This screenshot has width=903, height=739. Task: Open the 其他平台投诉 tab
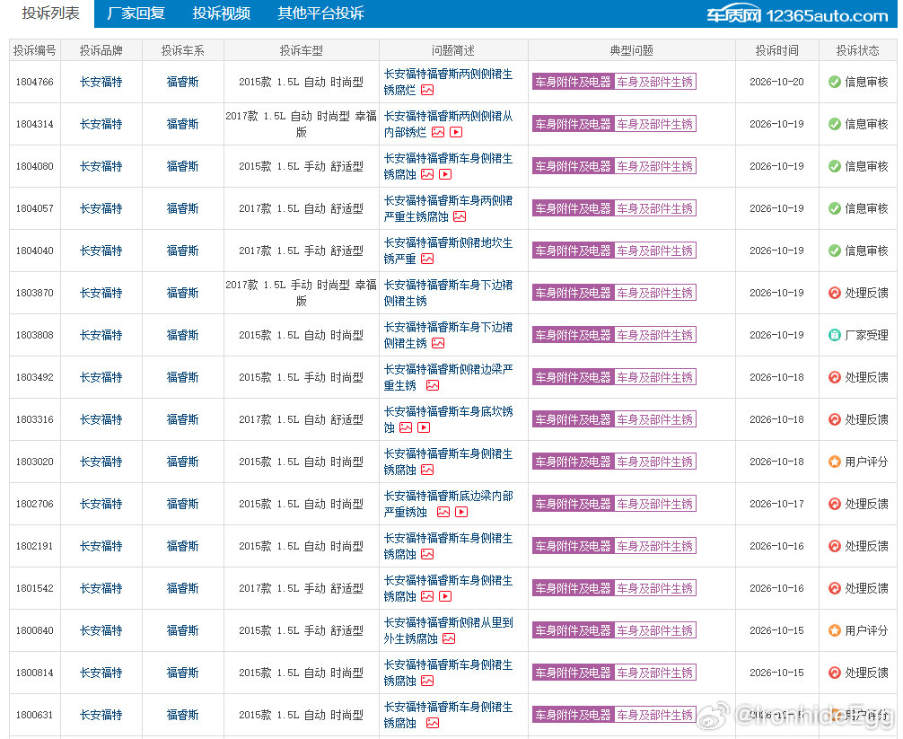coord(320,13)
